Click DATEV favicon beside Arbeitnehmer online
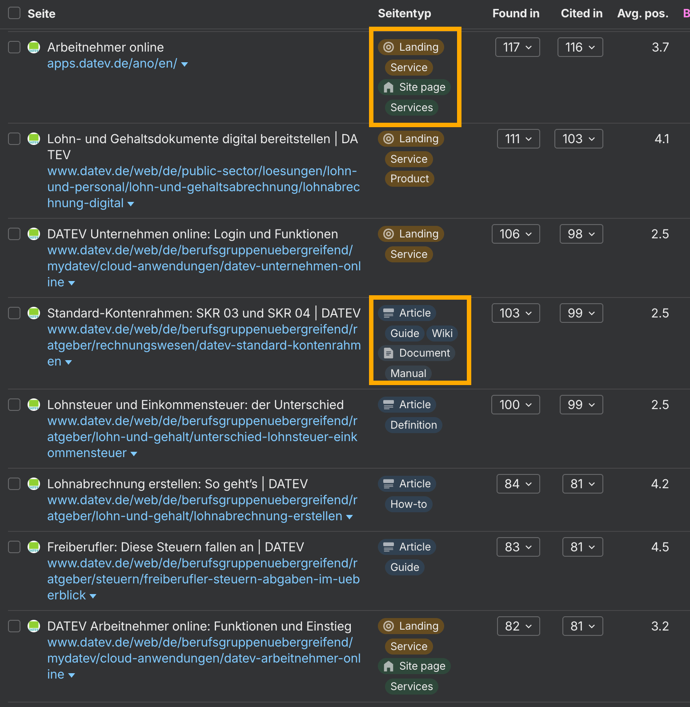This screenshot has height=707, width=690. point(34,47)
